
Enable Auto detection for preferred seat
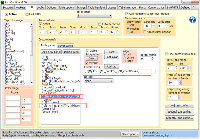(x=100, y=24)
